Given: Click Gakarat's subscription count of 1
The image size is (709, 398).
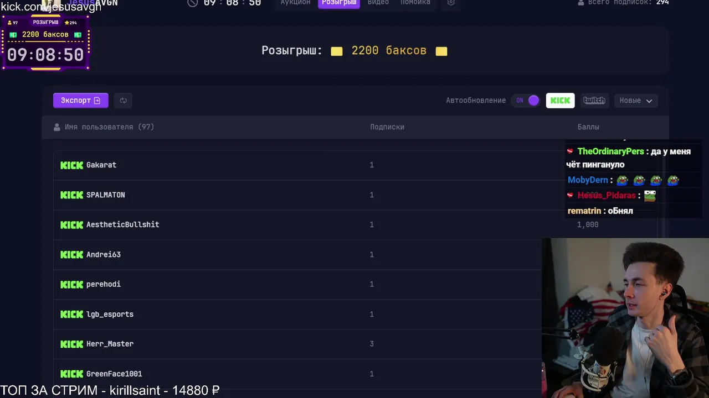Looking at the screenshot, I should (372, 165).
